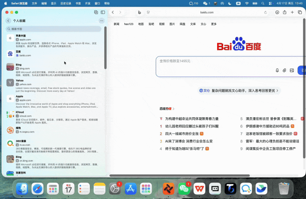Open the Trash in the Dock
This screenshot has height=199, width=306.
click(284, 188)
